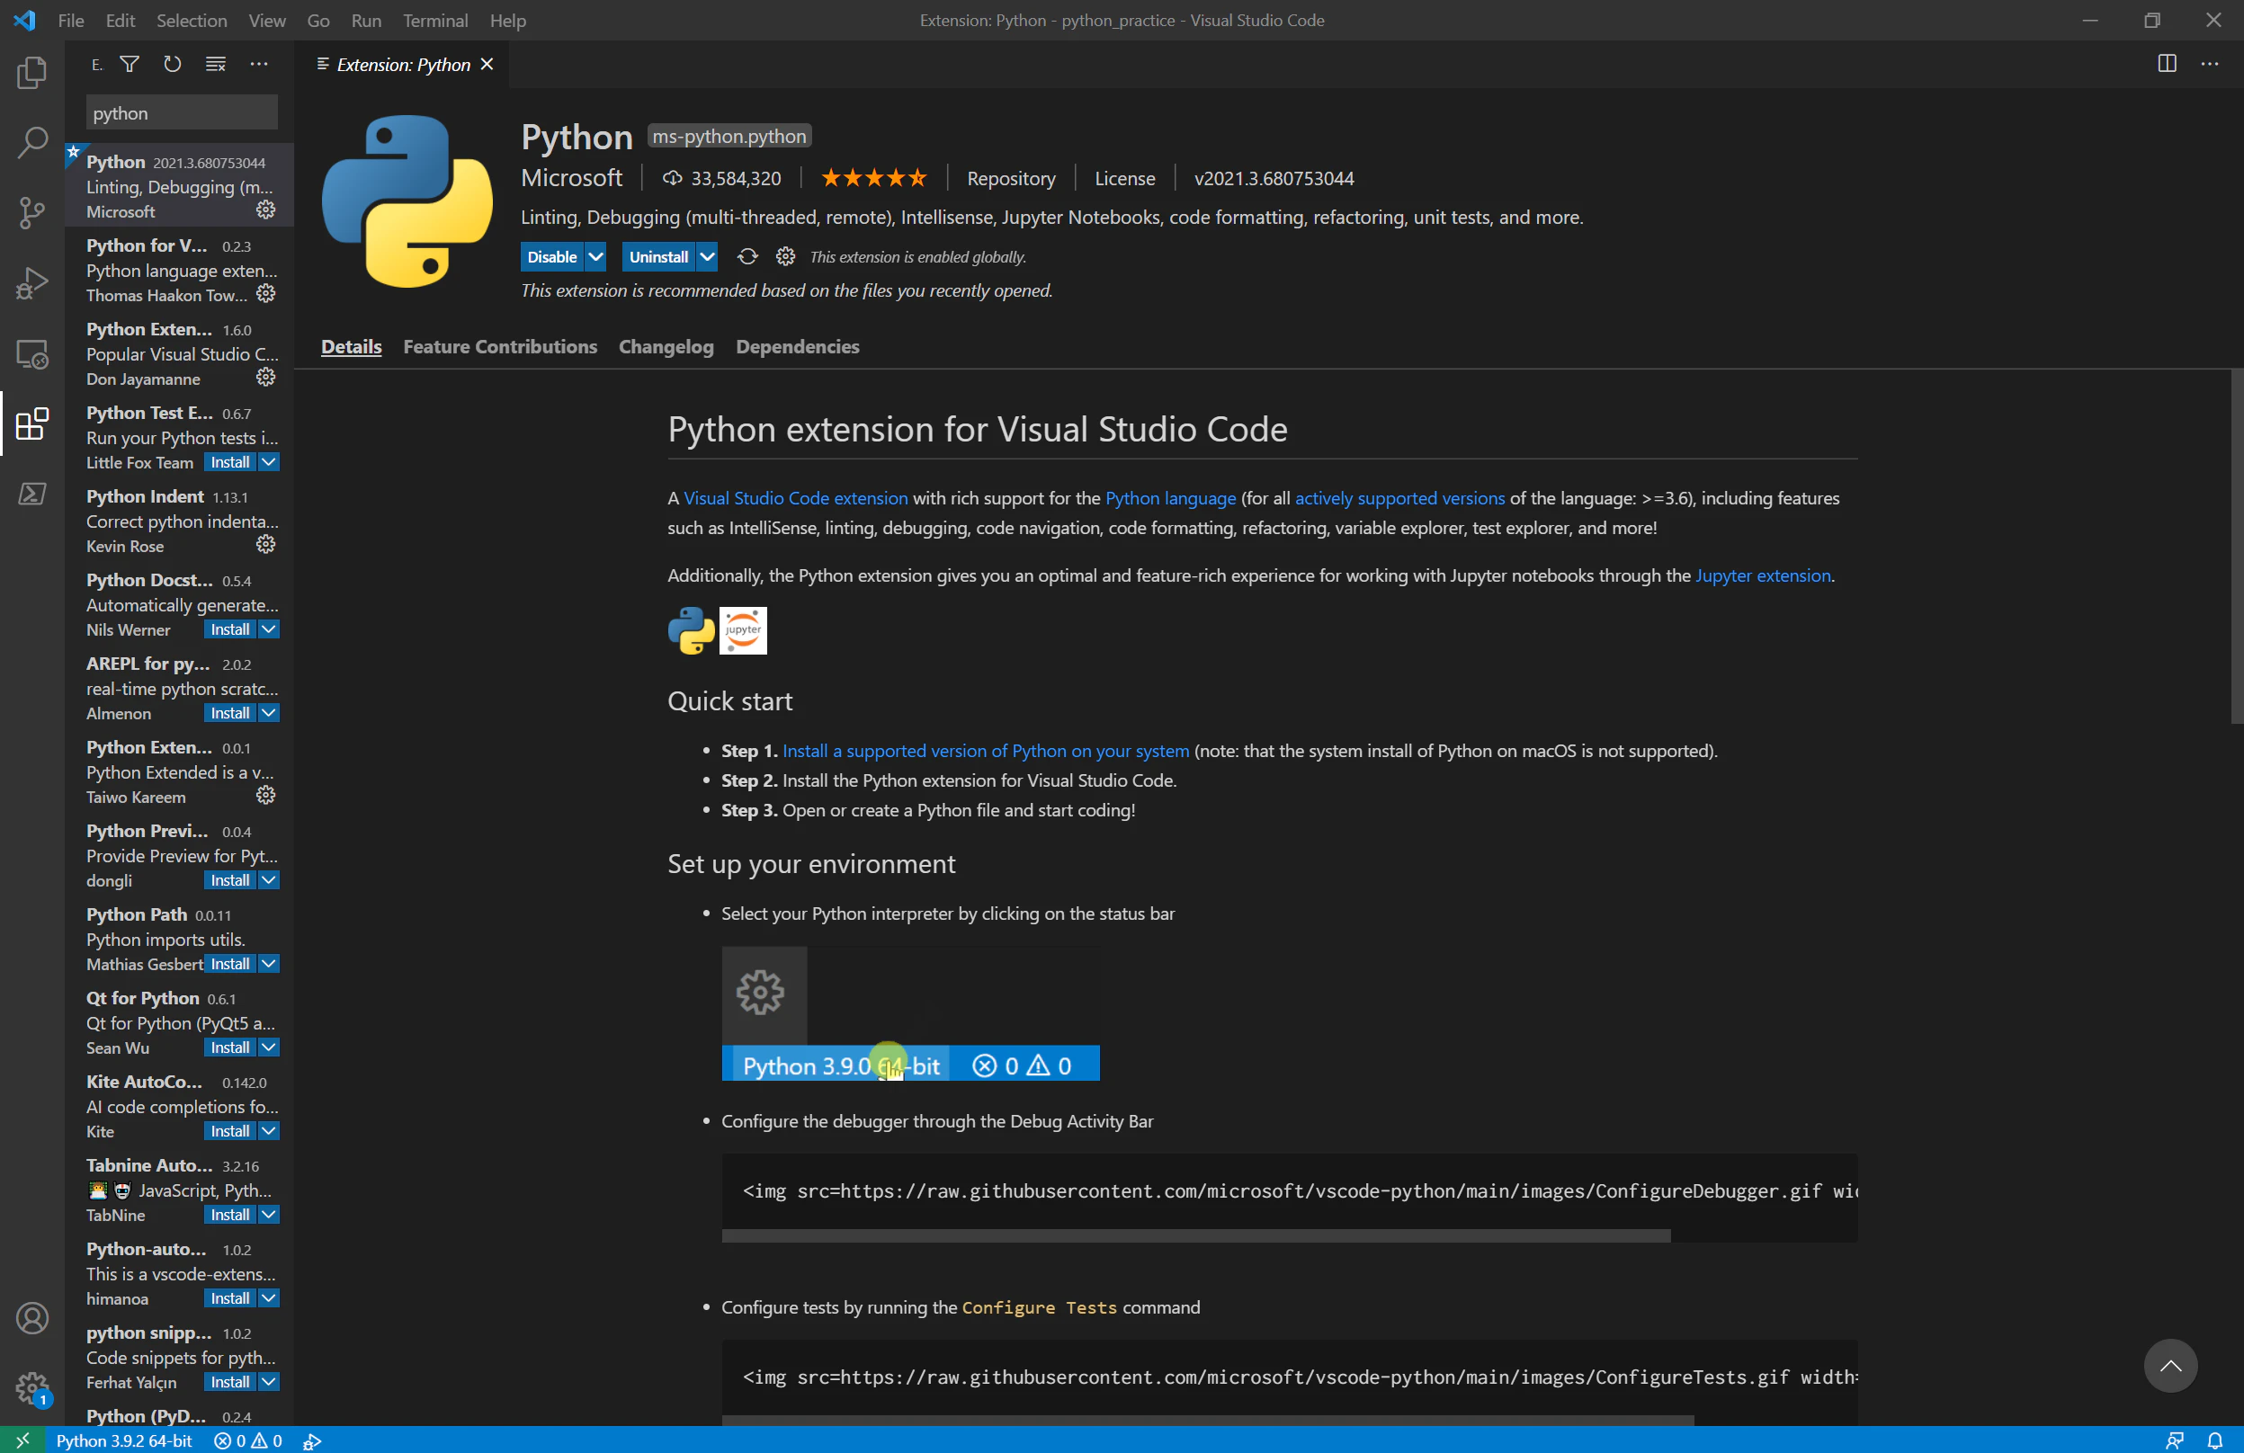Click the Uninstall button
2244x1453 pixels.
tap(658, 256)
